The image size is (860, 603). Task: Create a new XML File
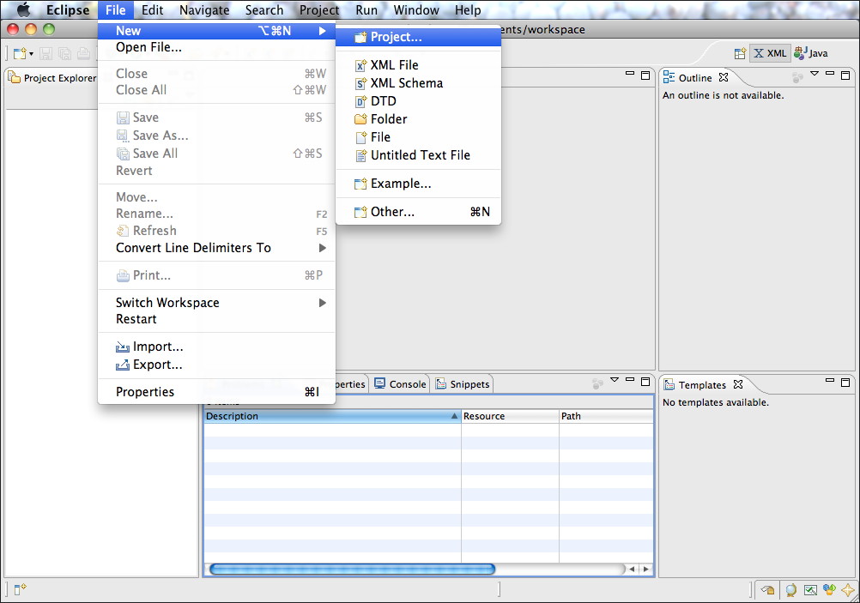[x=419, y=65]
